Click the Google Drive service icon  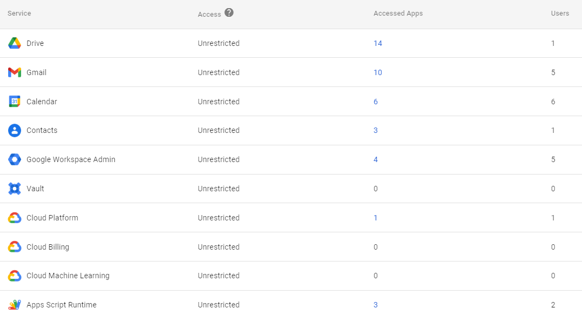[14, 43]
